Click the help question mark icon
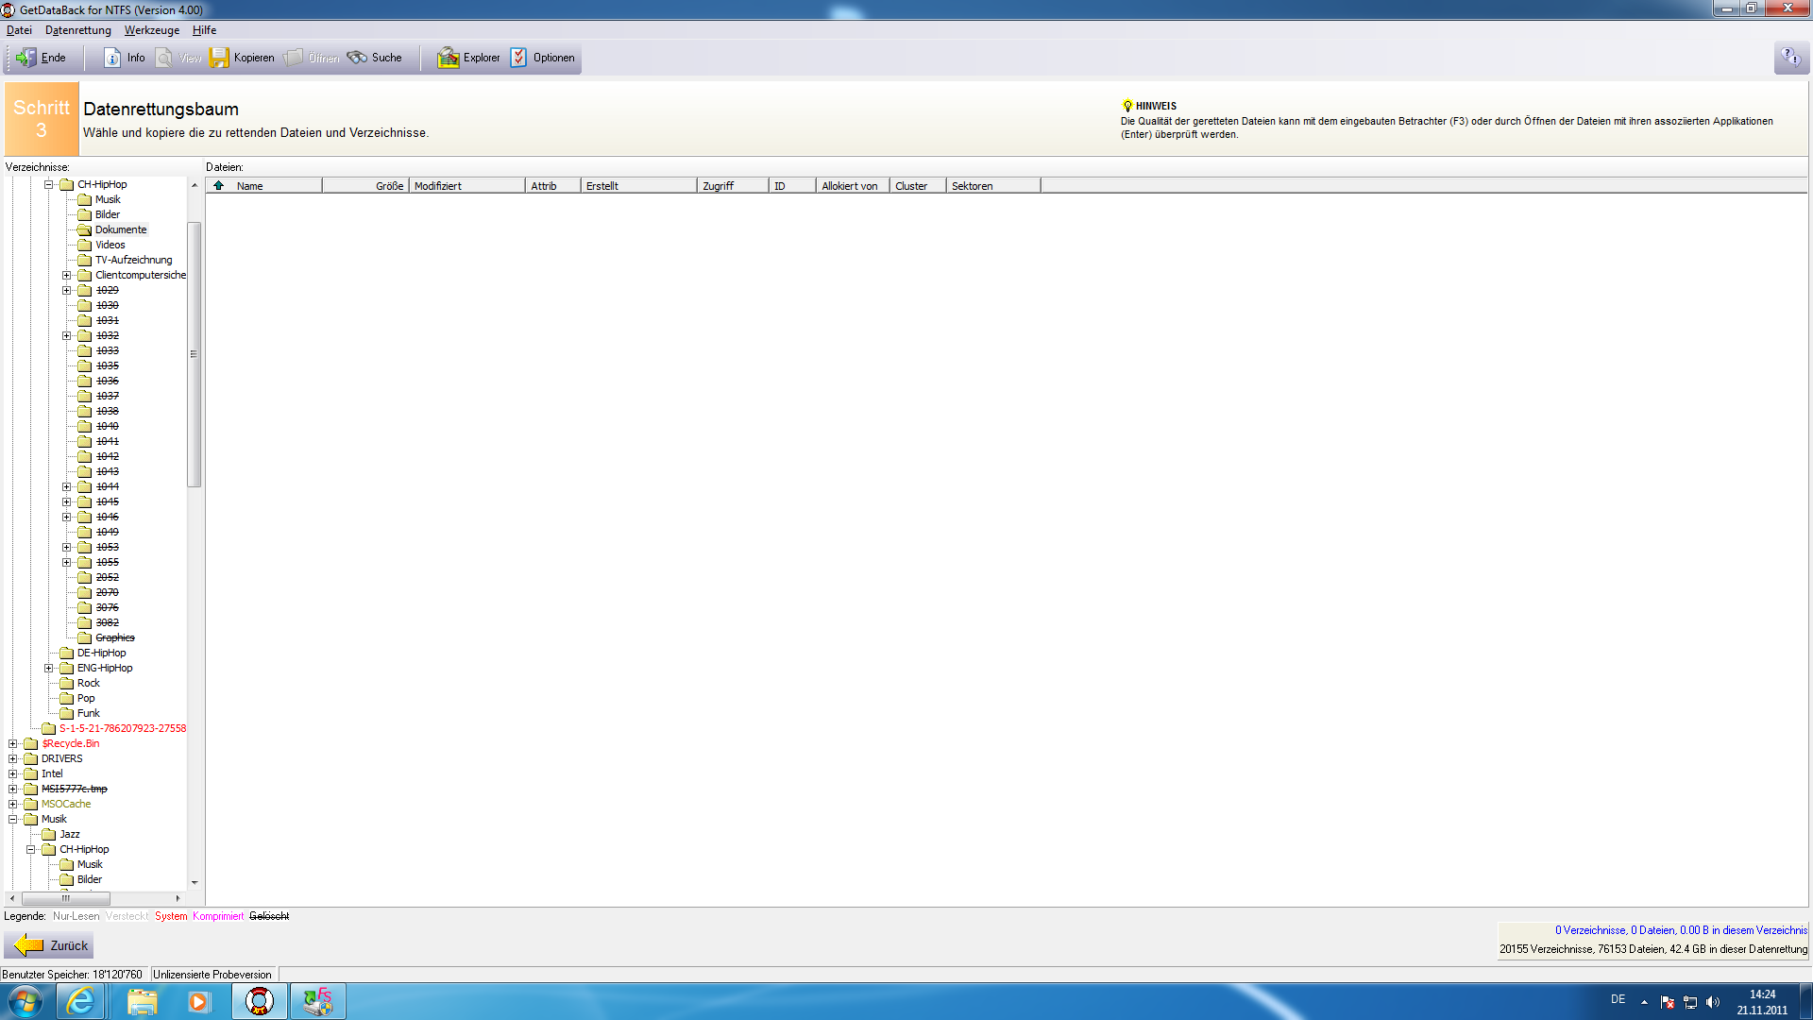The height and width of the screenshot is (1020, 1813). (x=1790, y=58)
